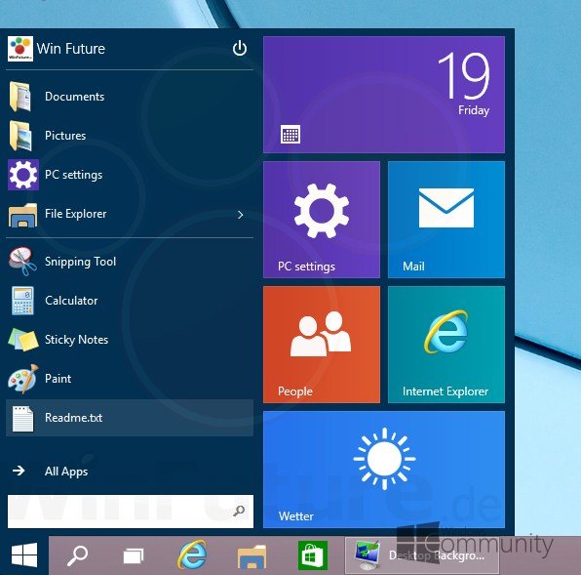Viewport: 581px width, 575px height.
Task: Open the Wetter weather tile
Action: point(384,470)
